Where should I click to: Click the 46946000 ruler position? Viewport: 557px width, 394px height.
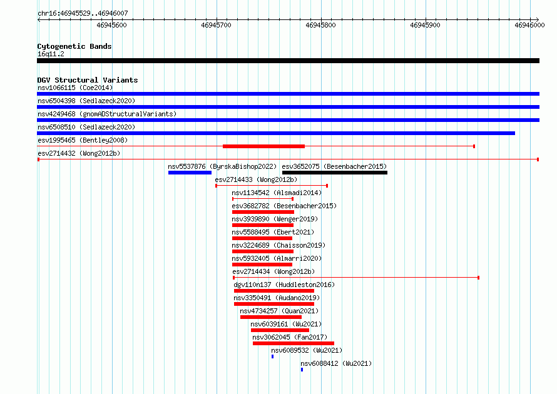529,25
